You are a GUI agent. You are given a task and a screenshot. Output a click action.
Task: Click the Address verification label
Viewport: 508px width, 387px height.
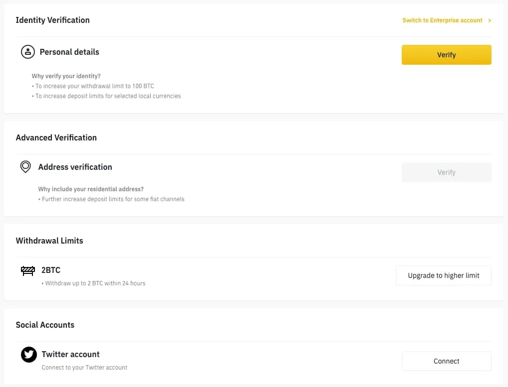coord(75,167)
